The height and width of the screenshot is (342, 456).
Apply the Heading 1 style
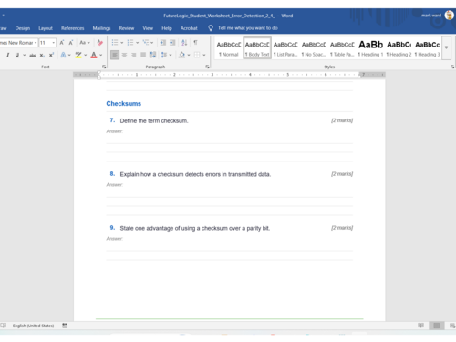370,48
